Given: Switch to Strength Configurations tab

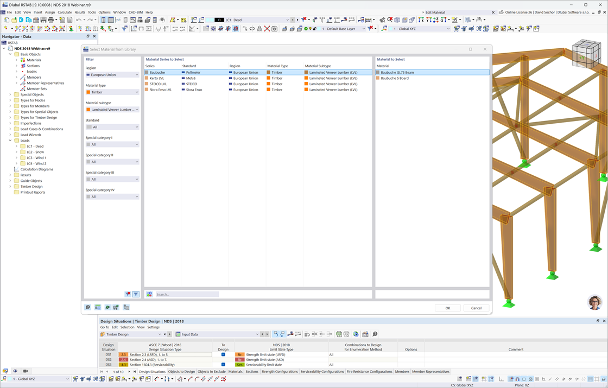Looking at the screenshot, I should [x=280, y=371].
